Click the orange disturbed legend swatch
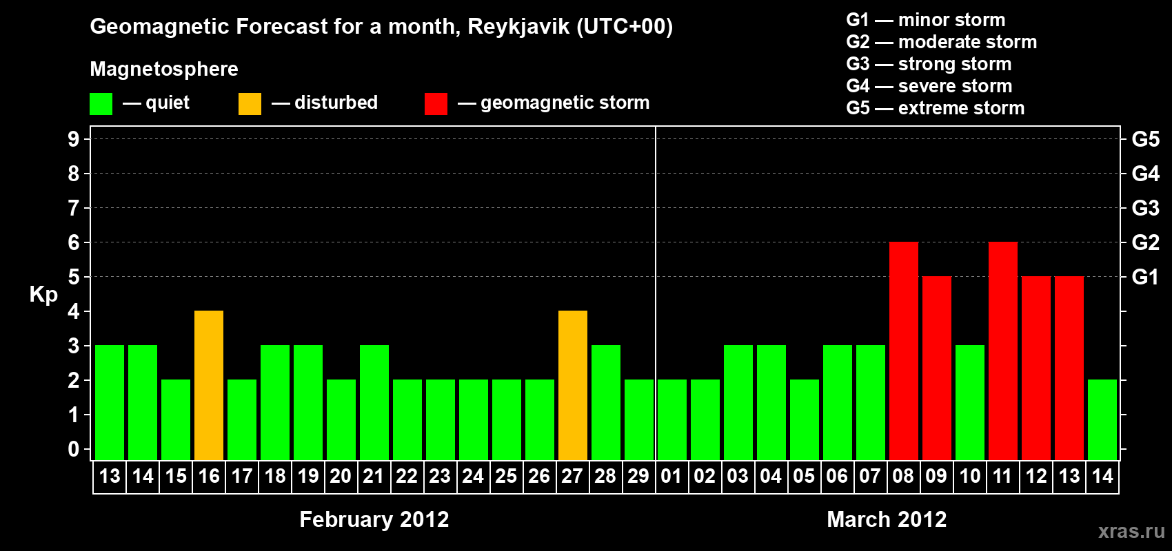The height and width of the screenshot is (551, 1172). tap(250, 104)
